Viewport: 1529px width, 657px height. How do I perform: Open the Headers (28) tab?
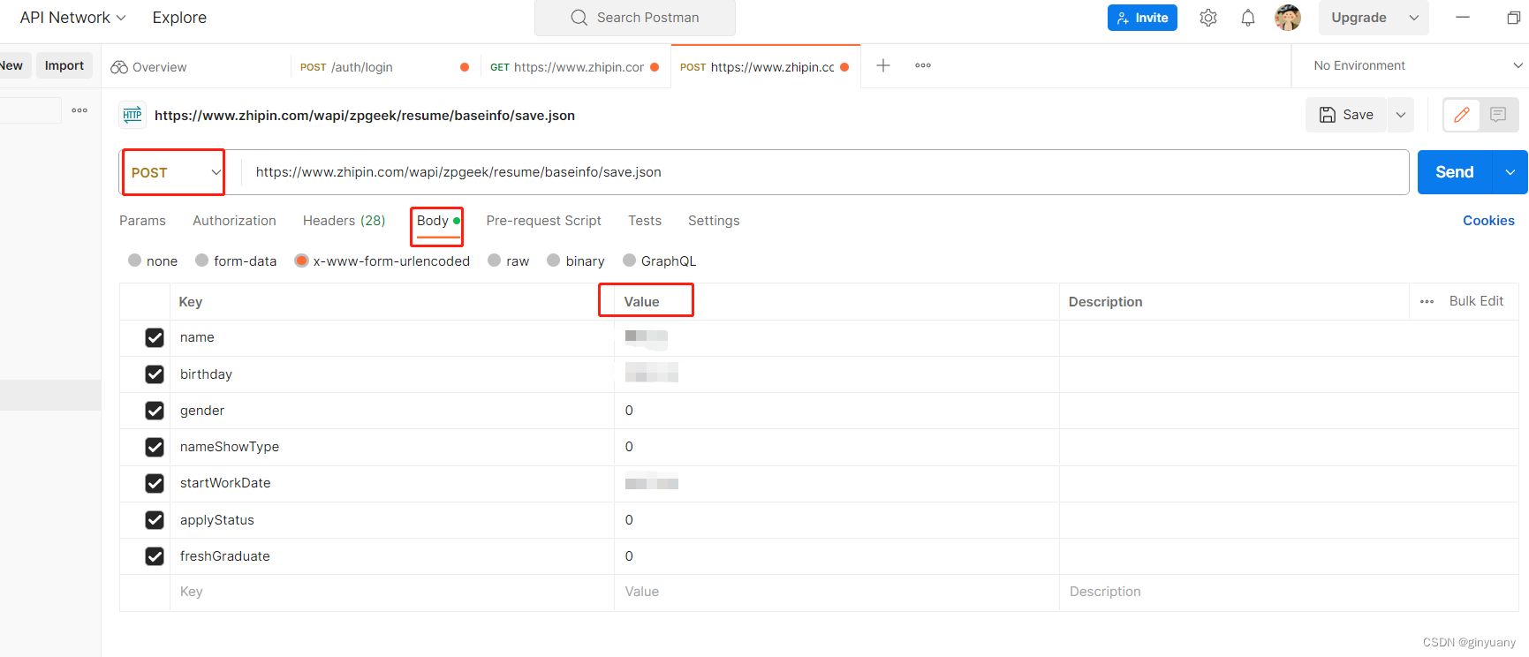pos(344,221)
